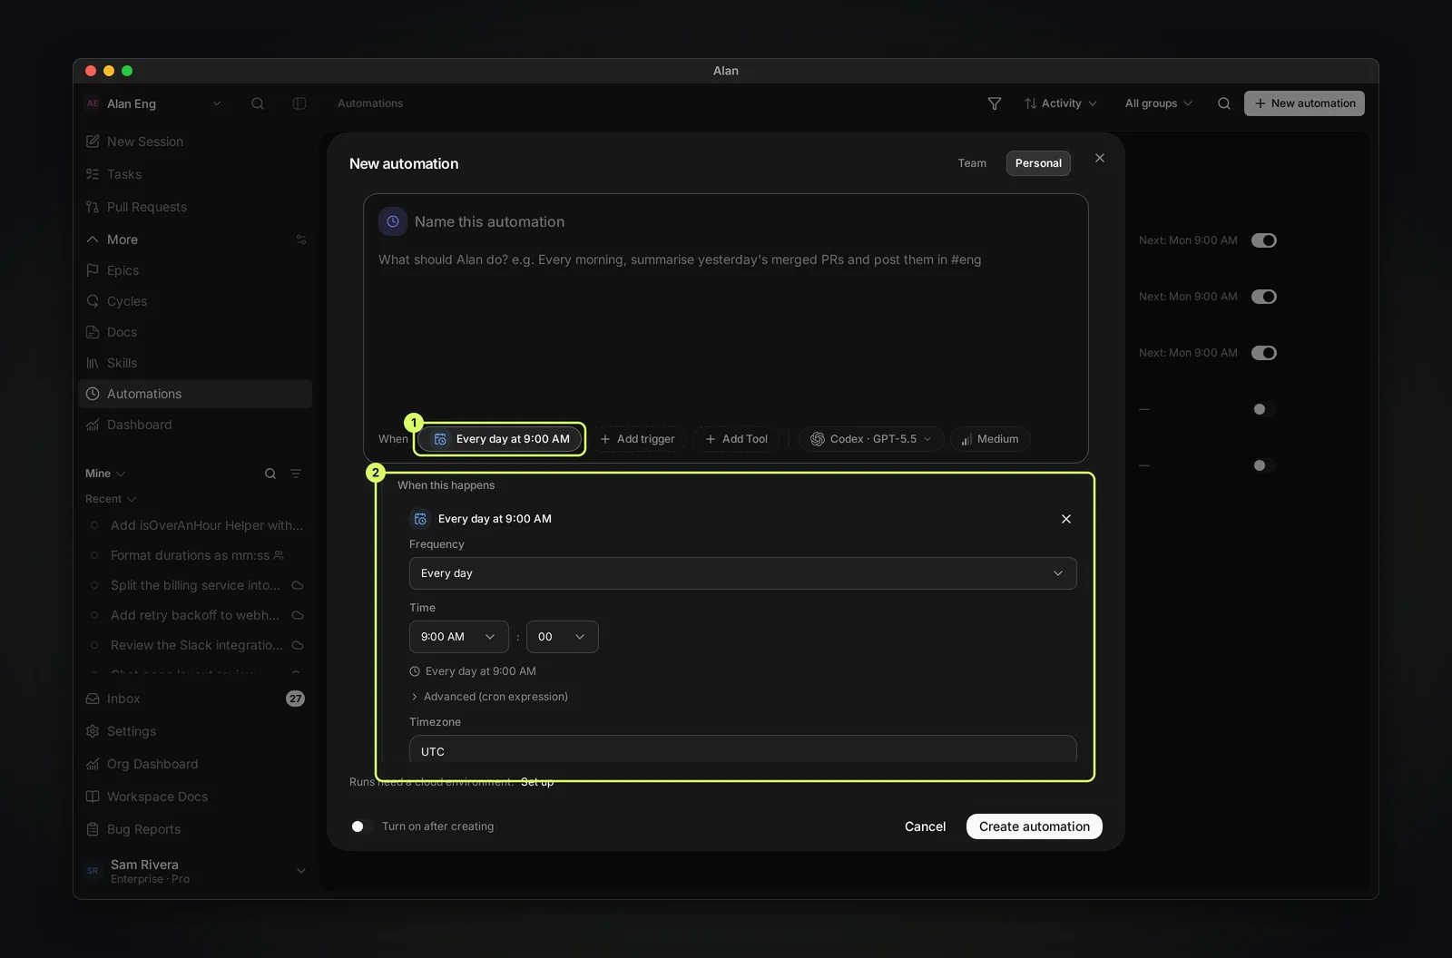The image size is (1452, 958).
Task: Disable the second Next: Mon 9:00 AM automation
Action: click(1264, 297)
